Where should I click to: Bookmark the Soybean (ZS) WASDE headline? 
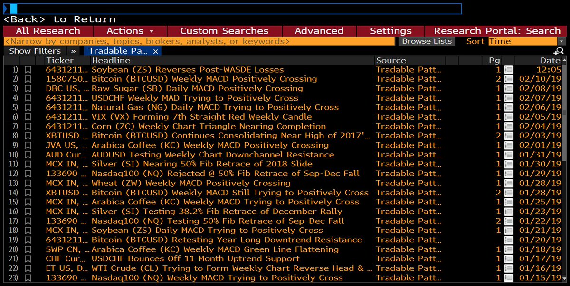(28, 70)
